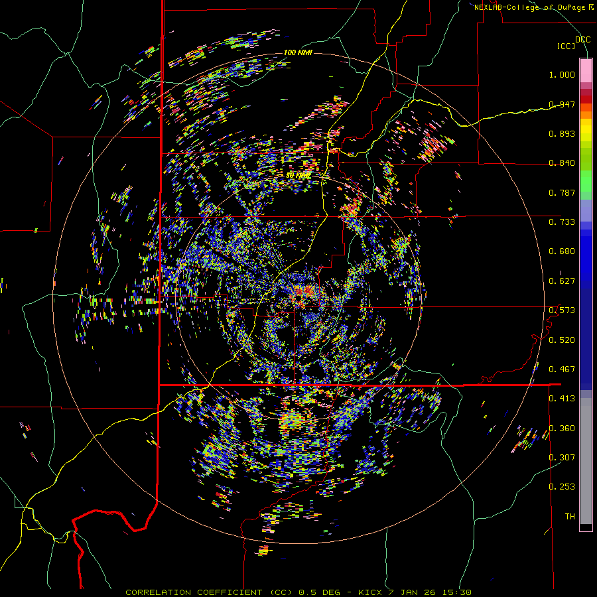Click the 0.573 scale value
This screenshot has height=597, width=597.
562,310
